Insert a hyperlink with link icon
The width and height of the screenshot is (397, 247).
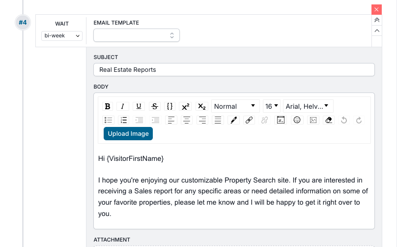pos(249,120)
